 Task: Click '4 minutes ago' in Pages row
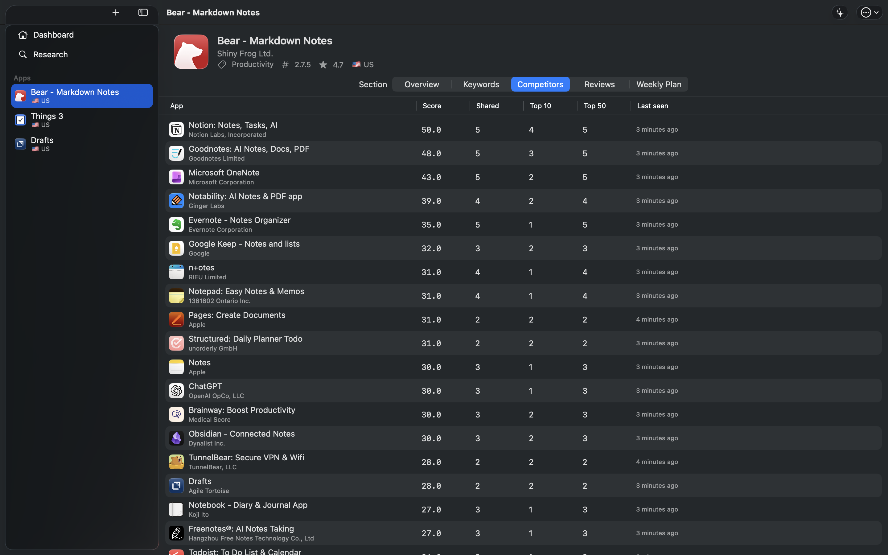pos(657,319)
